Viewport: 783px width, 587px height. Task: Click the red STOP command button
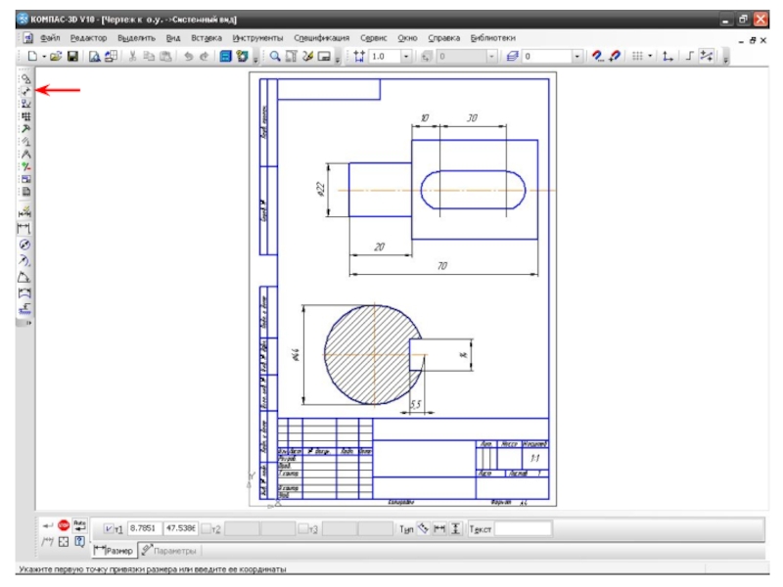pyautogui.click(x=64, y=525)
